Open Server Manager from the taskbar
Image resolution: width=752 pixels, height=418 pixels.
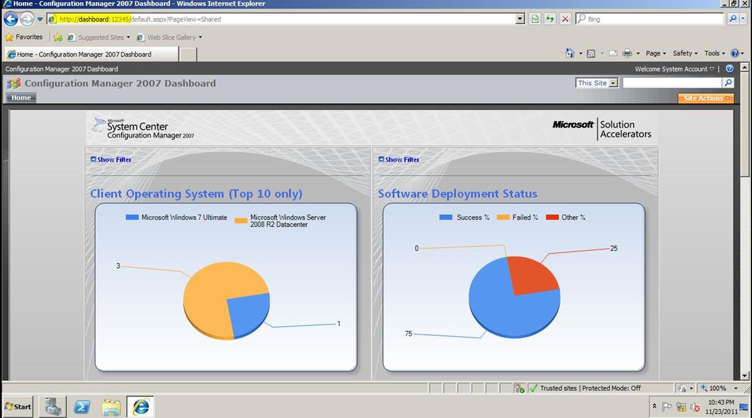click(53, 406)
